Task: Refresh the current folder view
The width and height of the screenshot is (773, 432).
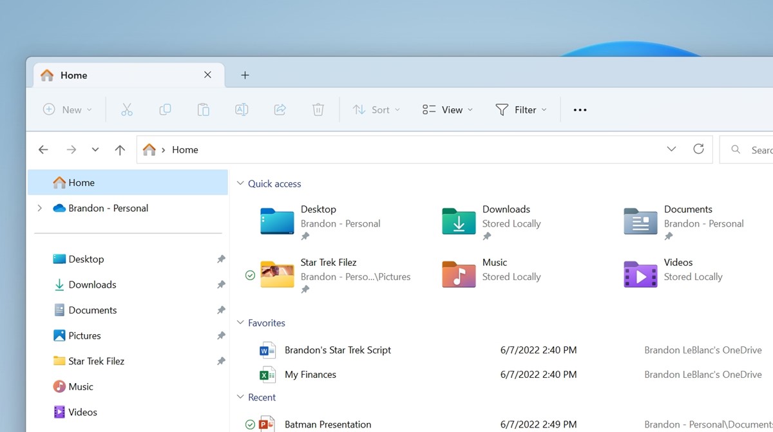Action: tap(698, 149)
